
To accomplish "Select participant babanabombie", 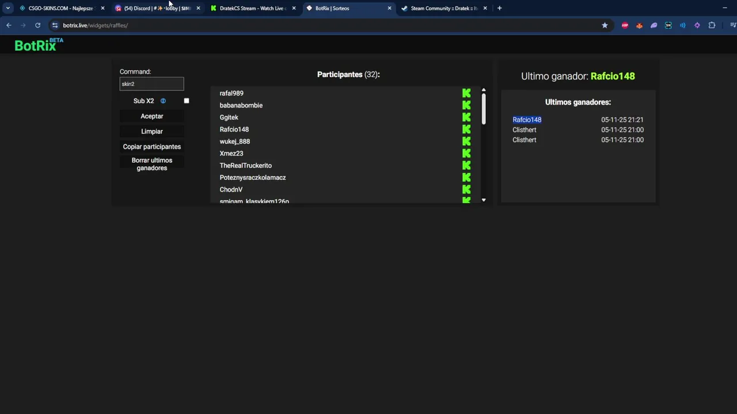I will (x=241, y=105).
